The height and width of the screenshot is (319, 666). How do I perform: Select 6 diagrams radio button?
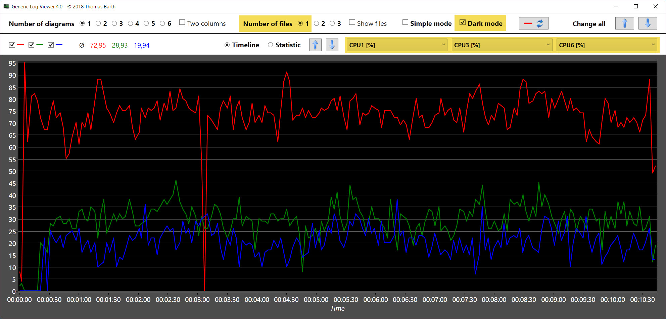click(162, 23)
